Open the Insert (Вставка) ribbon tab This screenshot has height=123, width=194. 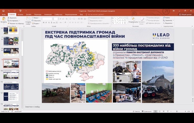(20, 14)
